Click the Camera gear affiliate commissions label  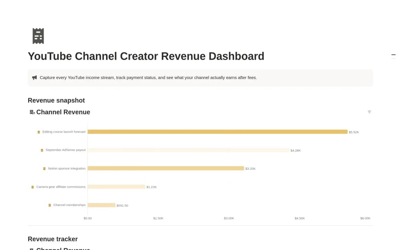[x=61, y=187]
